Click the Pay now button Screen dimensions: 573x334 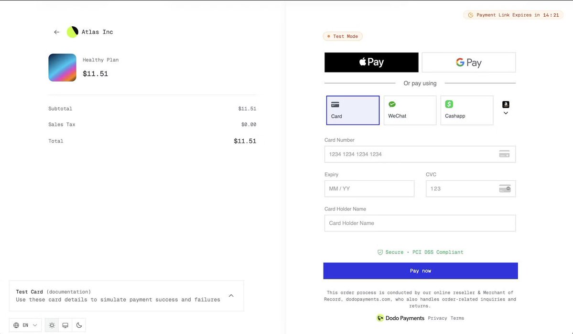(x=420, y=271)
